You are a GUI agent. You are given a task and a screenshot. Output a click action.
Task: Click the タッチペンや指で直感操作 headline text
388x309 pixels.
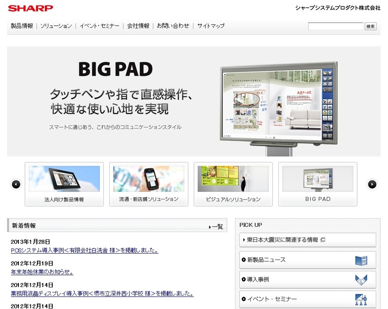[x=121, y=94]
